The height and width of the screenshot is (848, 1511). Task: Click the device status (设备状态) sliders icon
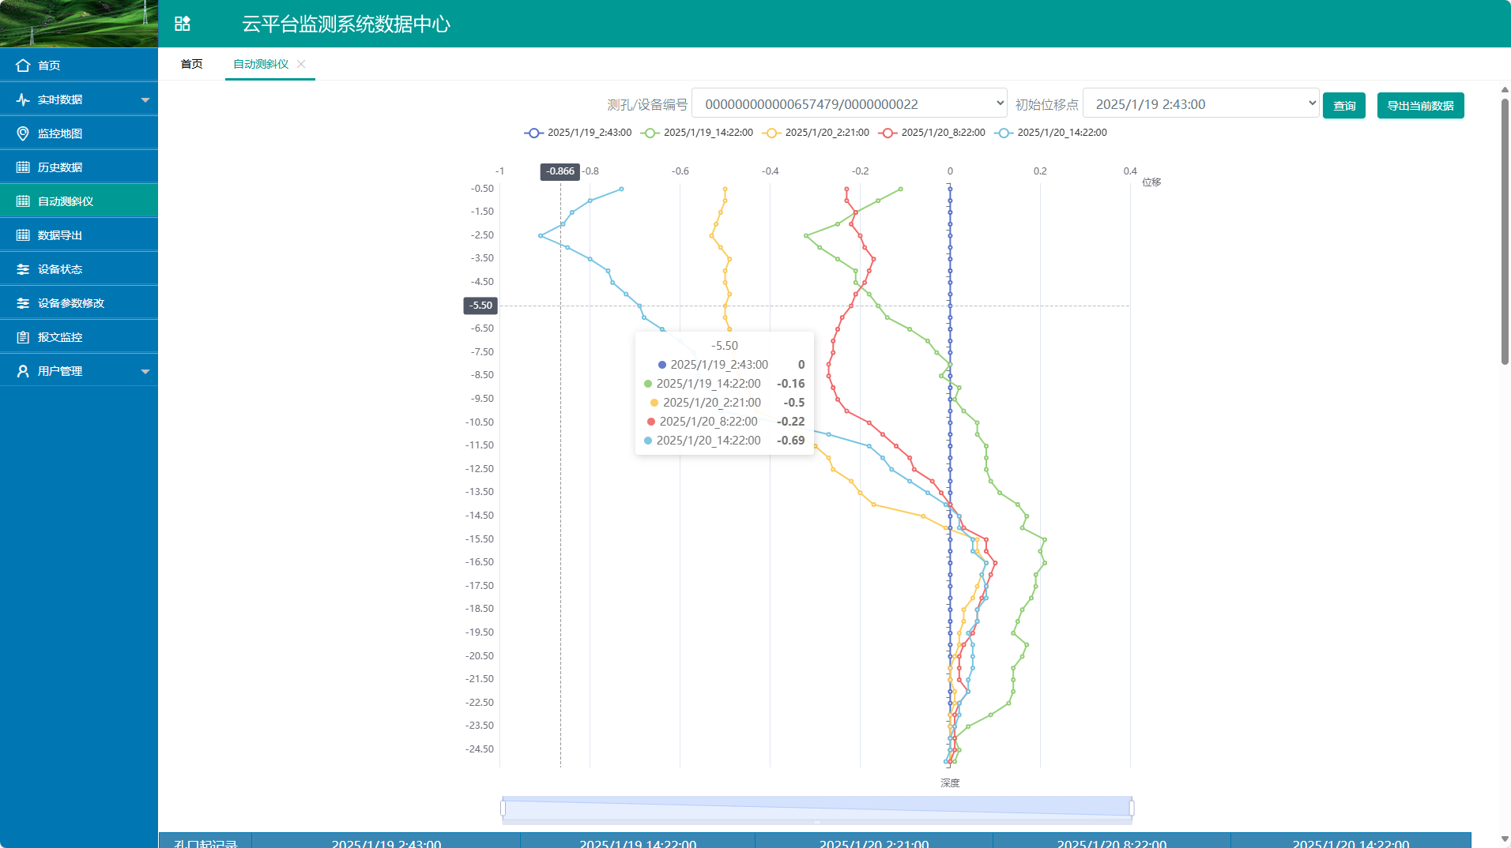23,269
